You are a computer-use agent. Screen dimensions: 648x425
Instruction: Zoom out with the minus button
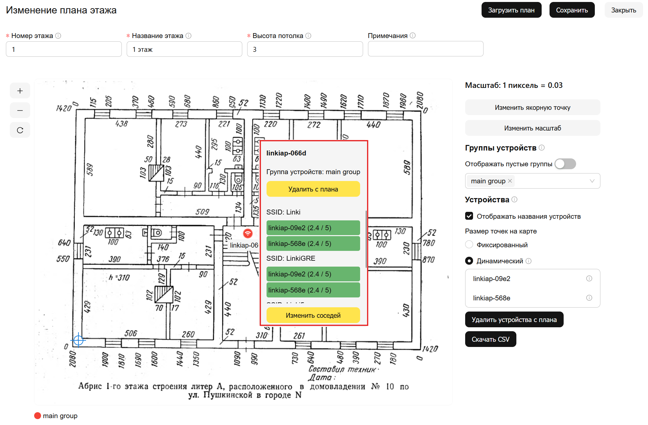(x=20, y=111)
